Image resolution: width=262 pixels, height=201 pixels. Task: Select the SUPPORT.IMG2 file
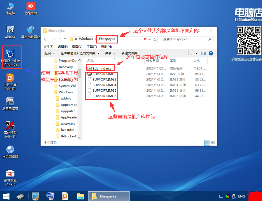tap(104, 79)
